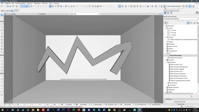Open the Редактор menu

point(8,3)
